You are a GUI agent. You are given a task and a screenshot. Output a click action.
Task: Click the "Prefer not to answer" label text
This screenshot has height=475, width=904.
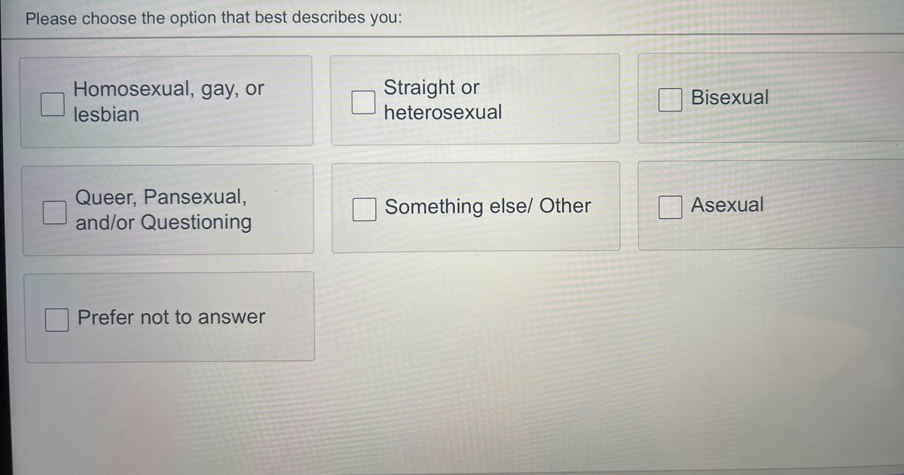coord(172,317)
